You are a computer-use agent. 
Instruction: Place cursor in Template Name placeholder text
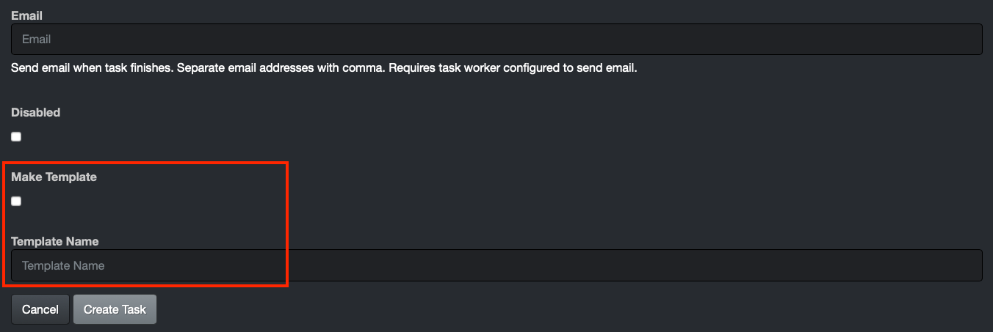(x=63, y=265)
